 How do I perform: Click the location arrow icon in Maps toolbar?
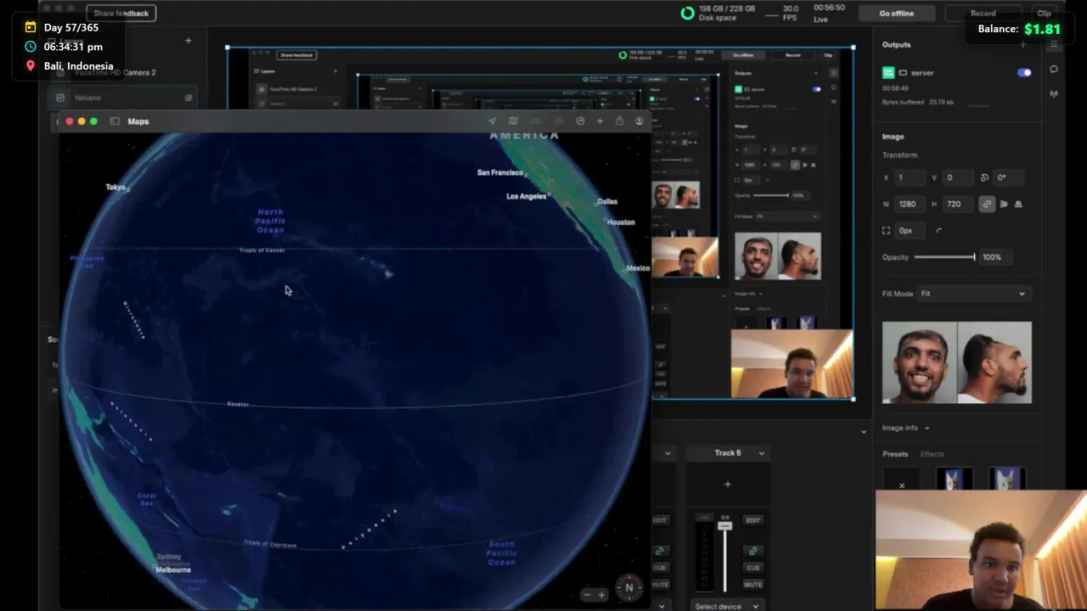(x=492, y=121)
